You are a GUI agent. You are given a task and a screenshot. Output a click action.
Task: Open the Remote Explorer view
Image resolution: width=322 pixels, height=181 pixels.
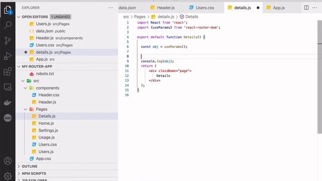click(x=8, y=87)
